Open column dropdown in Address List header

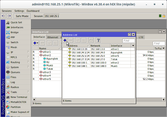tap(133, 46)
